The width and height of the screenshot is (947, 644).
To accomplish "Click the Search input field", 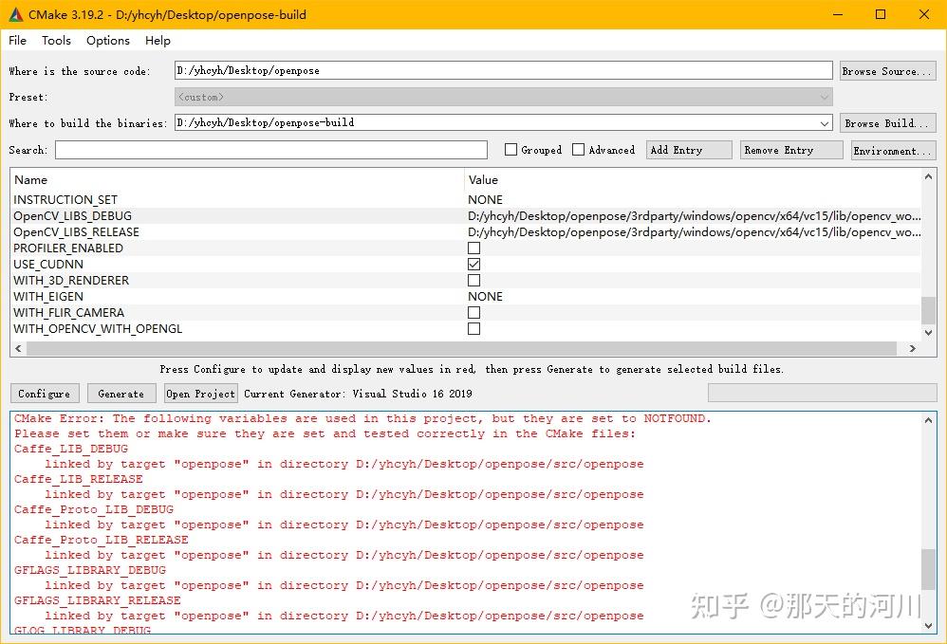I will (271, 150).
